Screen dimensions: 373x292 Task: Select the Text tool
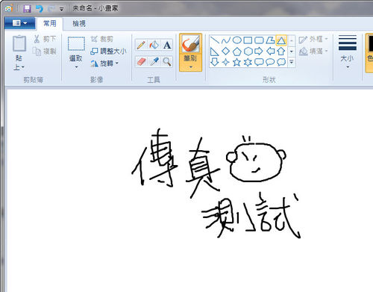coord(167,45)
